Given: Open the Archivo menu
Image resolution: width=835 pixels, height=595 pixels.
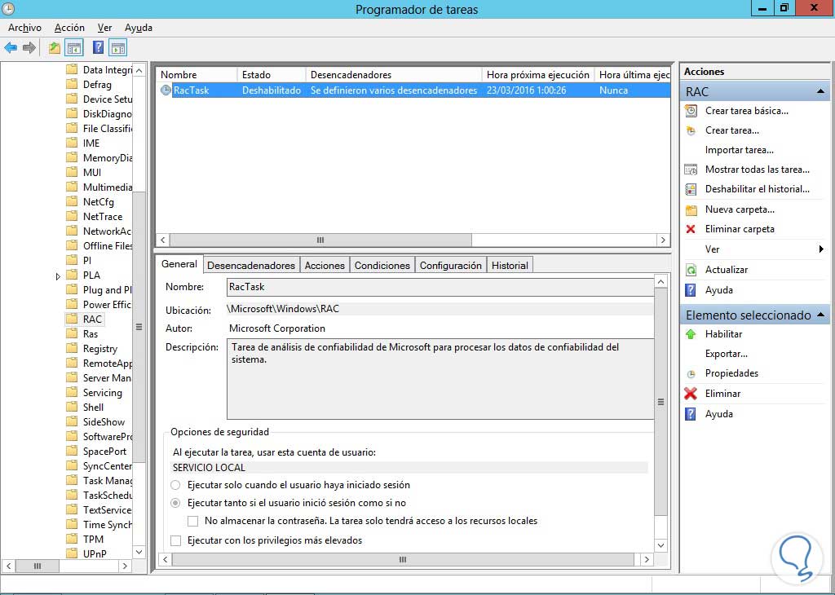Looking at the screenshot, I should pyautogui.click(x=24, y=28).
